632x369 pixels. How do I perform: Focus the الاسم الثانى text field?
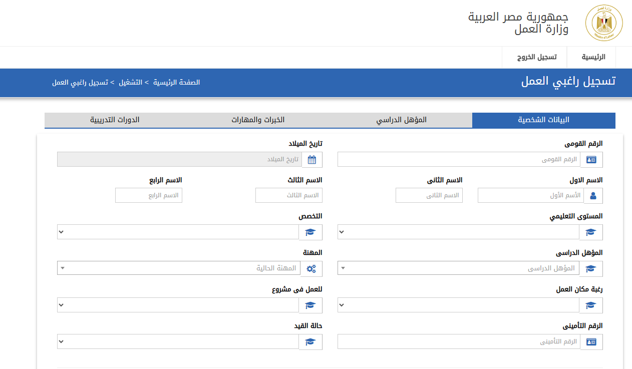tap(429, 196)
